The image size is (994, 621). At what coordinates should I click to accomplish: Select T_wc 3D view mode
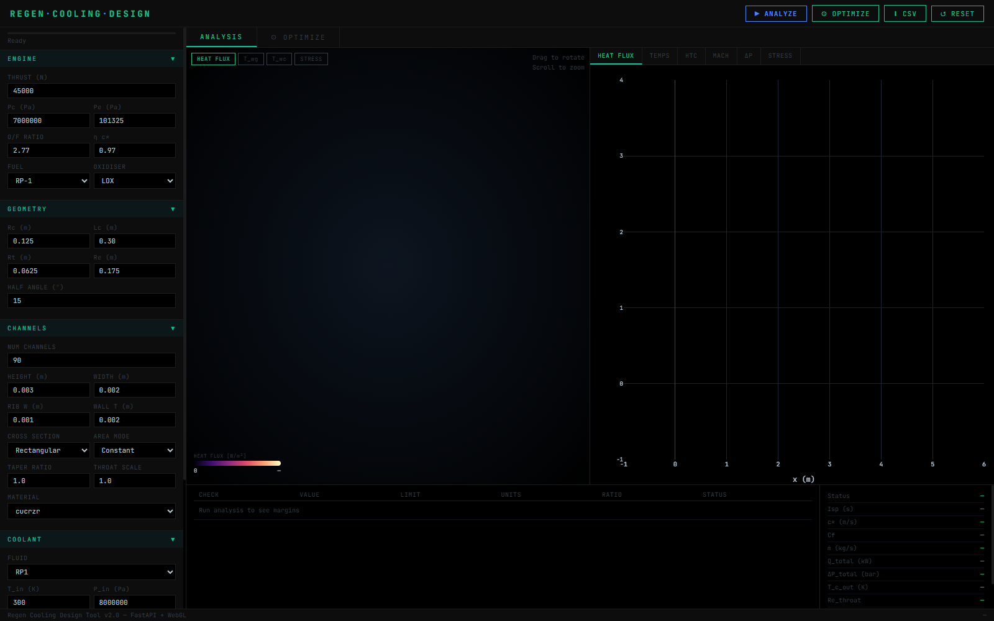279,59
